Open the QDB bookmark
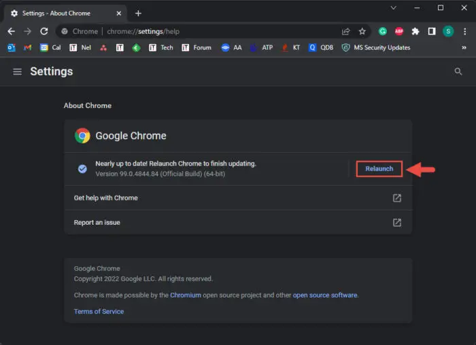The height and width of the screenshot is (345, 476). [320, 48]
